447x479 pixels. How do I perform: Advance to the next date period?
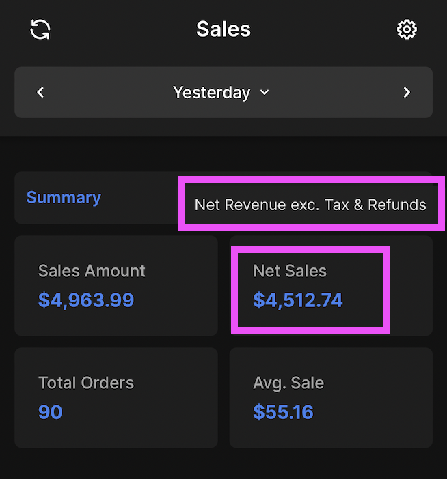tap(407, 92)
